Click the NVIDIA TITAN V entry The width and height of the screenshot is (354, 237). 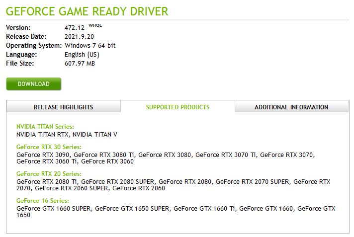point(95,135)
